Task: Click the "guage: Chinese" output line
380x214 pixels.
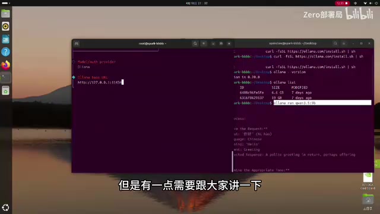Action: (x=248, y=139)
